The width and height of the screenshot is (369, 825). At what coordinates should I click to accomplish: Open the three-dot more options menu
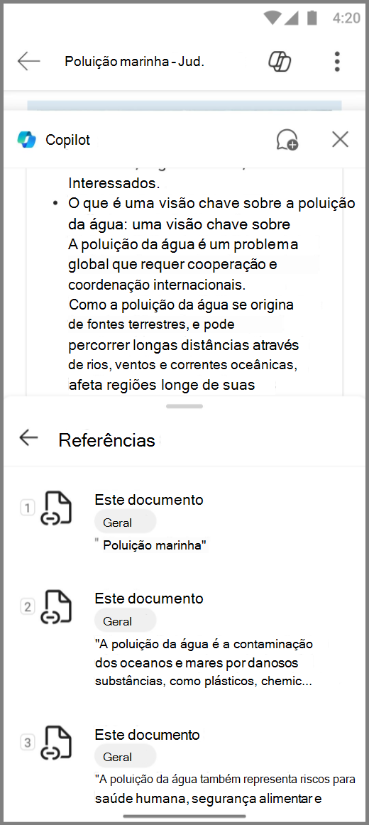click(x=337, y=62)
